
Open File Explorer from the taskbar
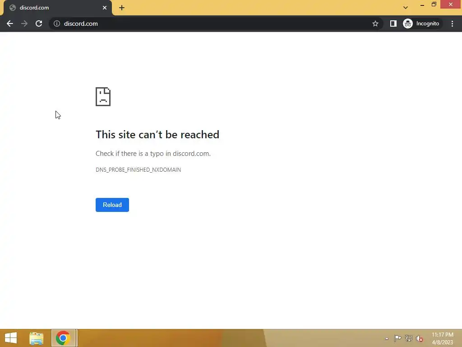(x=37, y=338)
